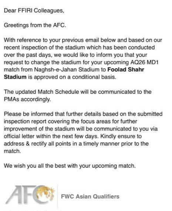Click the official letter within text
The image size is (172, 211).
point(27,136)
